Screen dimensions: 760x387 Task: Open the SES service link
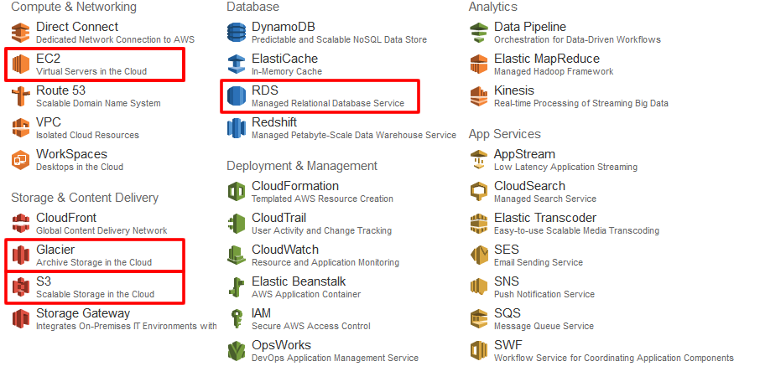(507, 250)
